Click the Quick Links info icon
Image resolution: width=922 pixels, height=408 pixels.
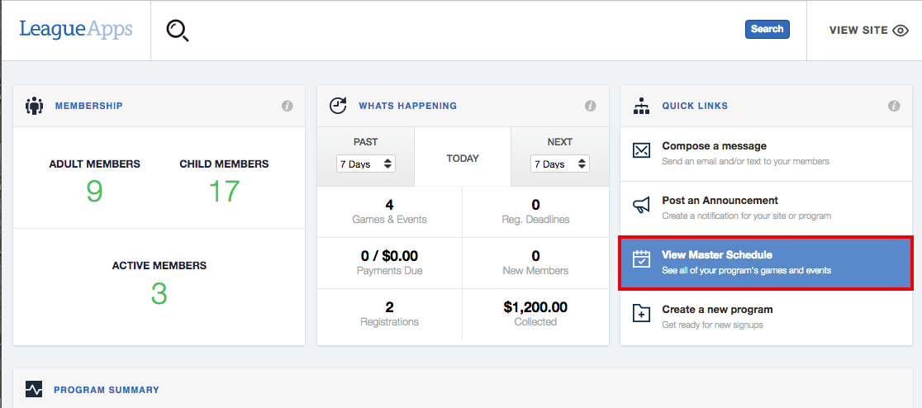pos(894,106)
